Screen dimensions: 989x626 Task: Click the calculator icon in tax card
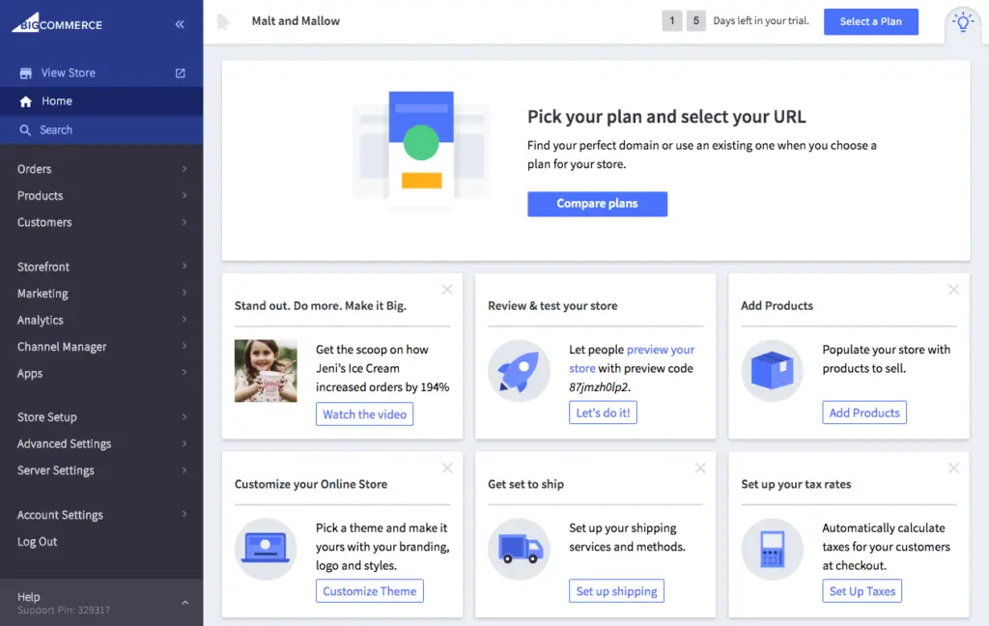(772, 549)
